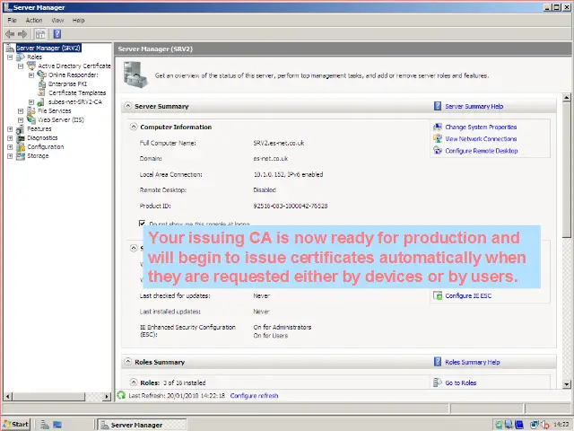Click View Network Connections link

tap(481, 139)
